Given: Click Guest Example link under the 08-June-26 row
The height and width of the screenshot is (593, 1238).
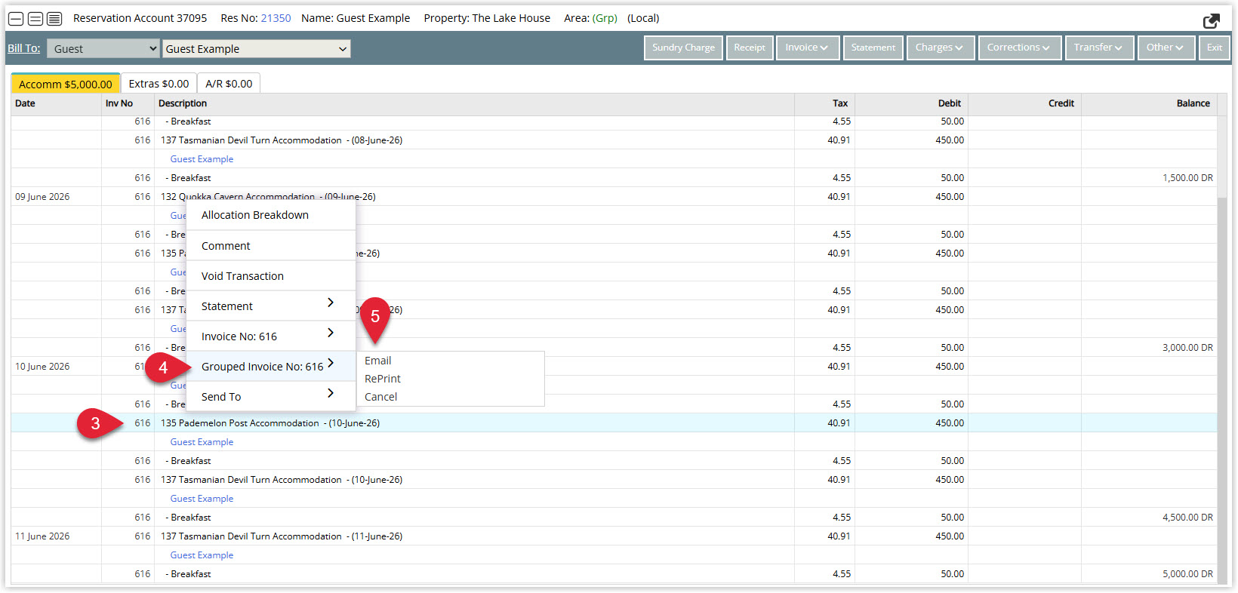Looking at the screenshot, I should [202, 159].
